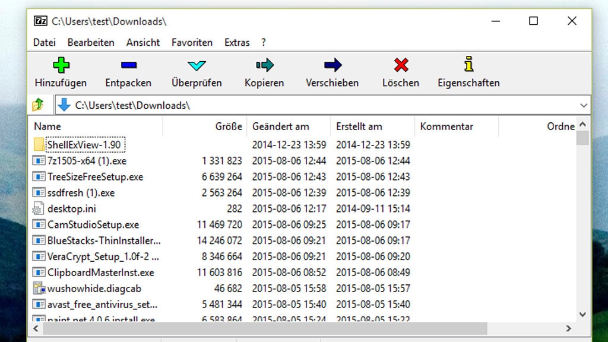This screenshot has width=608, height=342.
Task: Click the ClipboardMasterInst.exe file icon
Action: pos(39,272)
